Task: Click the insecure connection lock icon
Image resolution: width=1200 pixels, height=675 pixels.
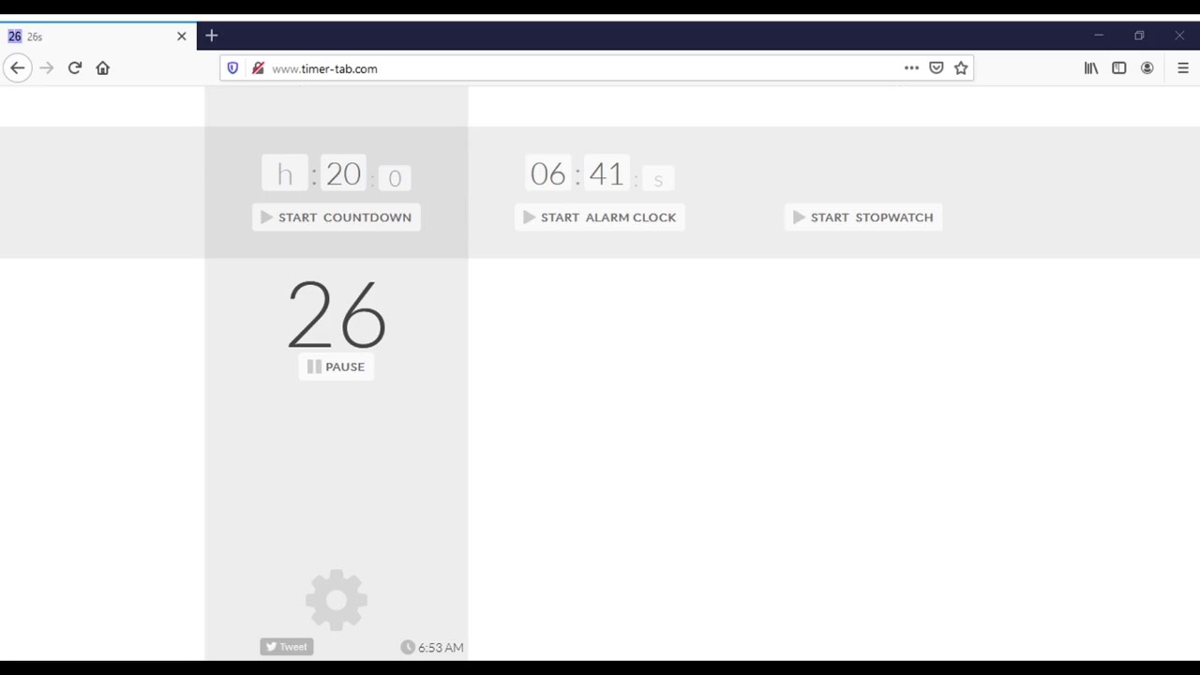Action: [258, 68]
